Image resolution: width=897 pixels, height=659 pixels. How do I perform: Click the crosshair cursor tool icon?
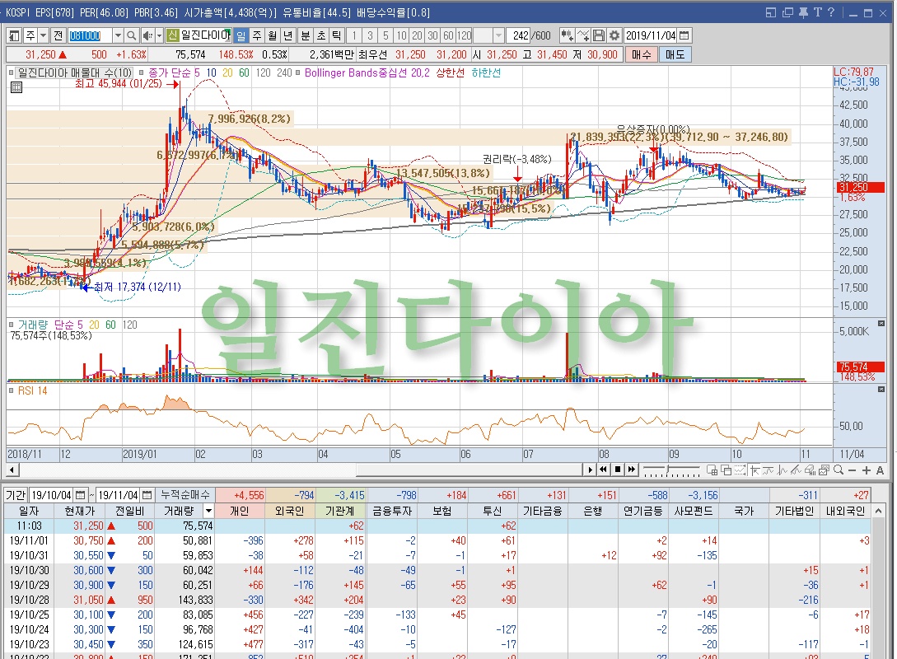point(755,470)
